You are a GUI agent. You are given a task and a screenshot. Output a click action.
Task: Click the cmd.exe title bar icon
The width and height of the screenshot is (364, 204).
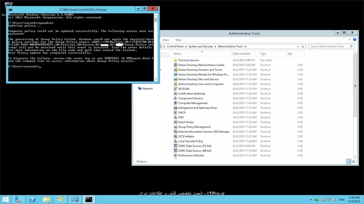10,10
